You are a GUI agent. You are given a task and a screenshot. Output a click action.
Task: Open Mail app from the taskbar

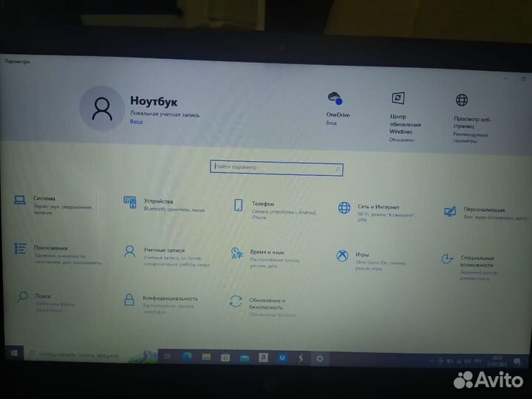(245, 358)
